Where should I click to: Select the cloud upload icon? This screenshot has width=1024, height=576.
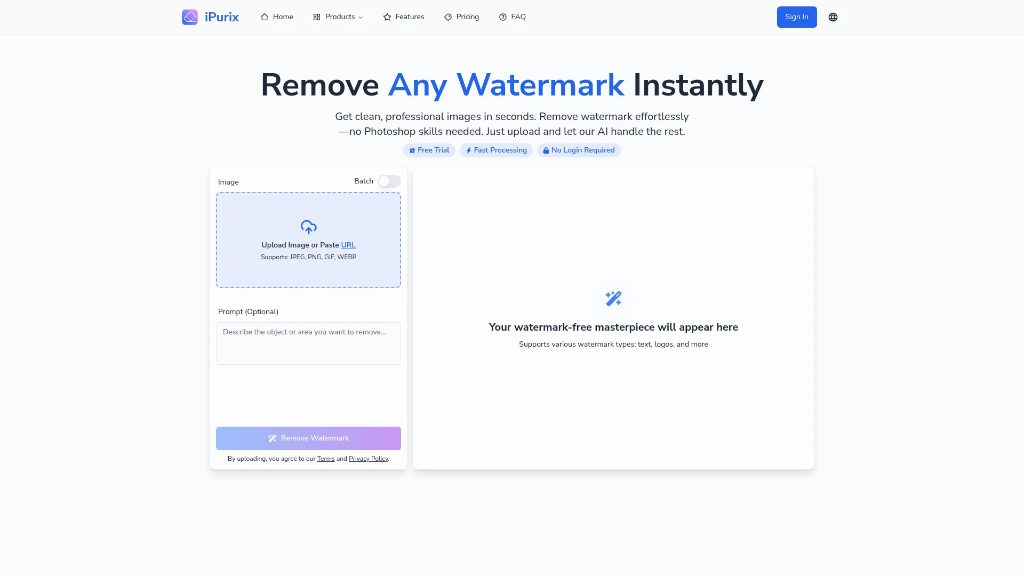coord(308,227)
